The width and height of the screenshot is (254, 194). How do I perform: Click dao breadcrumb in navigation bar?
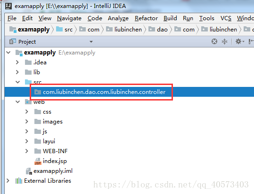[x=158, y=30]
